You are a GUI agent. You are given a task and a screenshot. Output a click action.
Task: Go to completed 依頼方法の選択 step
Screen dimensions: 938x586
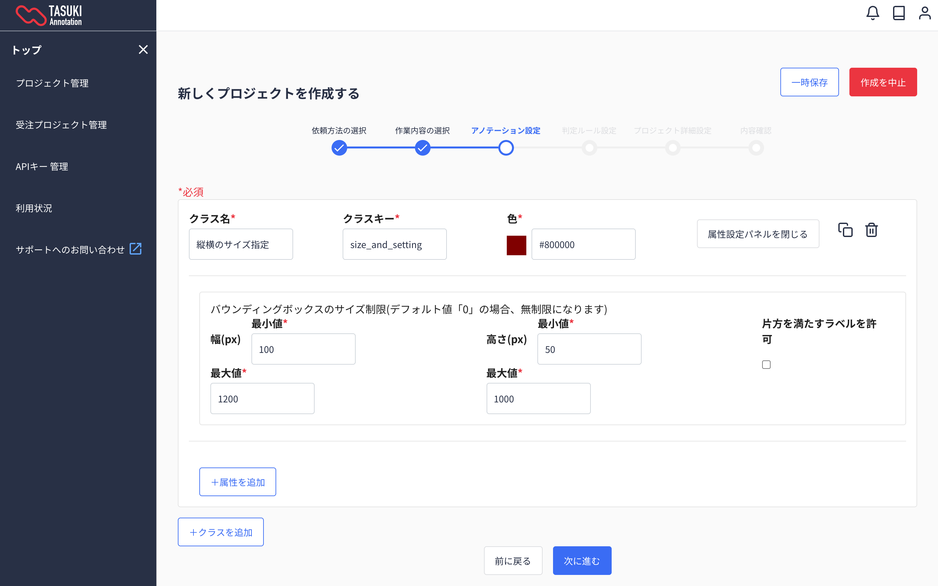(339, 148)
